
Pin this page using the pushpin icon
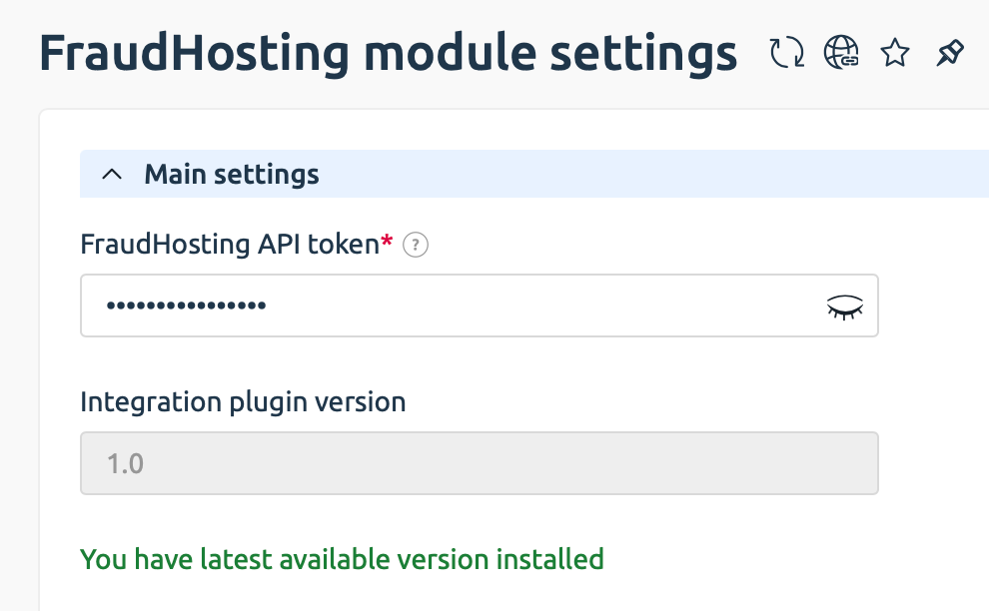[x=950, y=52]
